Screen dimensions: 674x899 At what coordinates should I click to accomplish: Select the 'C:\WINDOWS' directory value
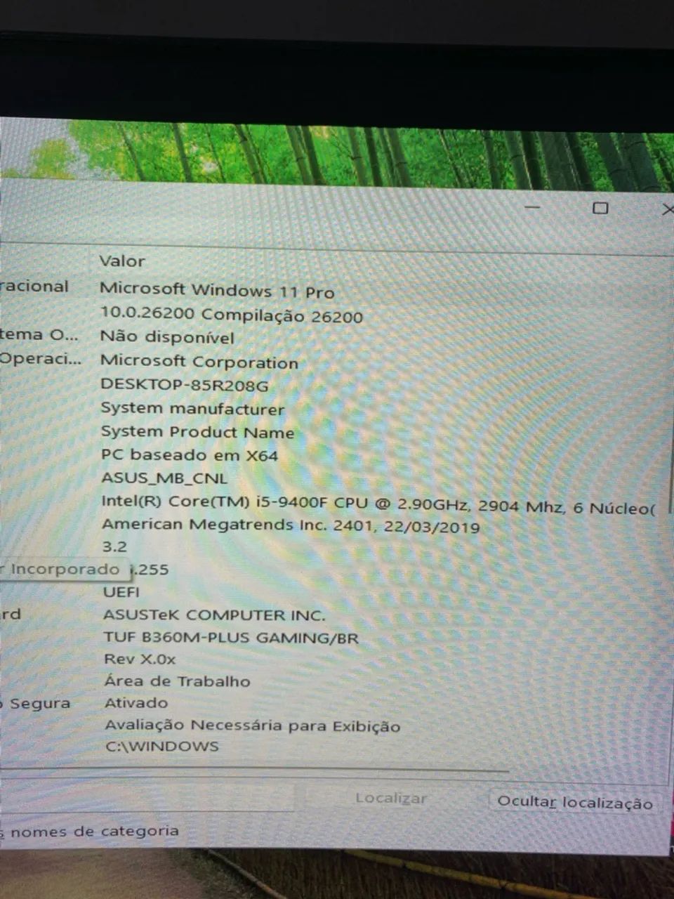point(162,747)
